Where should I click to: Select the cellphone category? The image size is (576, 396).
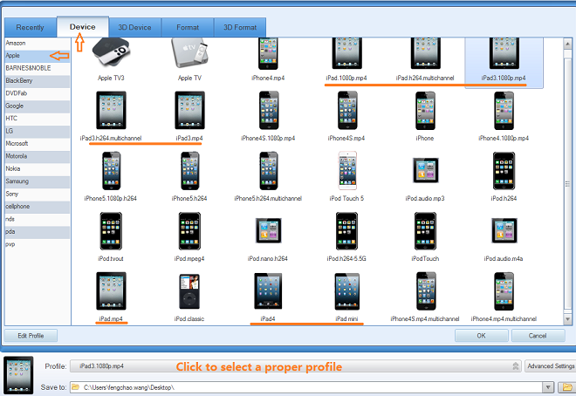tap(38, 207)
